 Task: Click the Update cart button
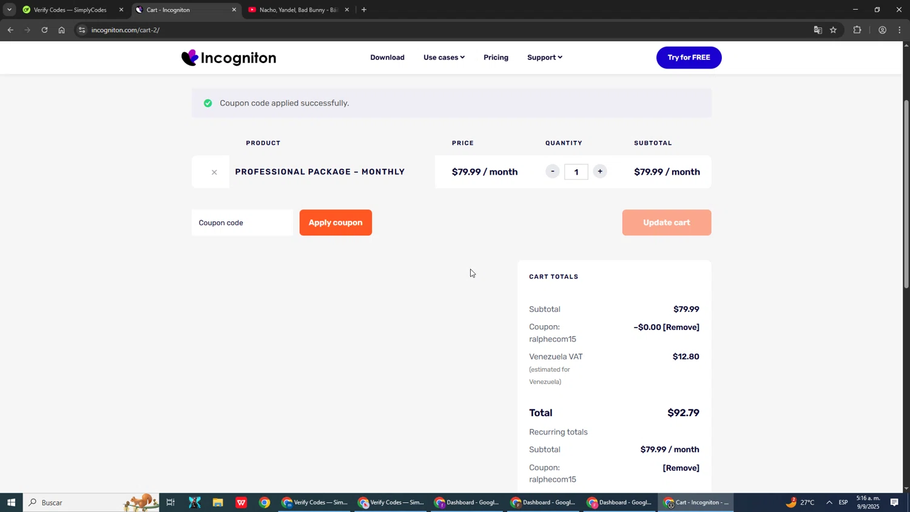(x=666, y=223)
